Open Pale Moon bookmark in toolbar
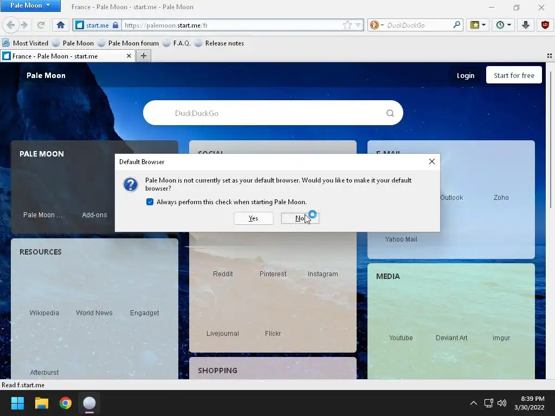 73,43
